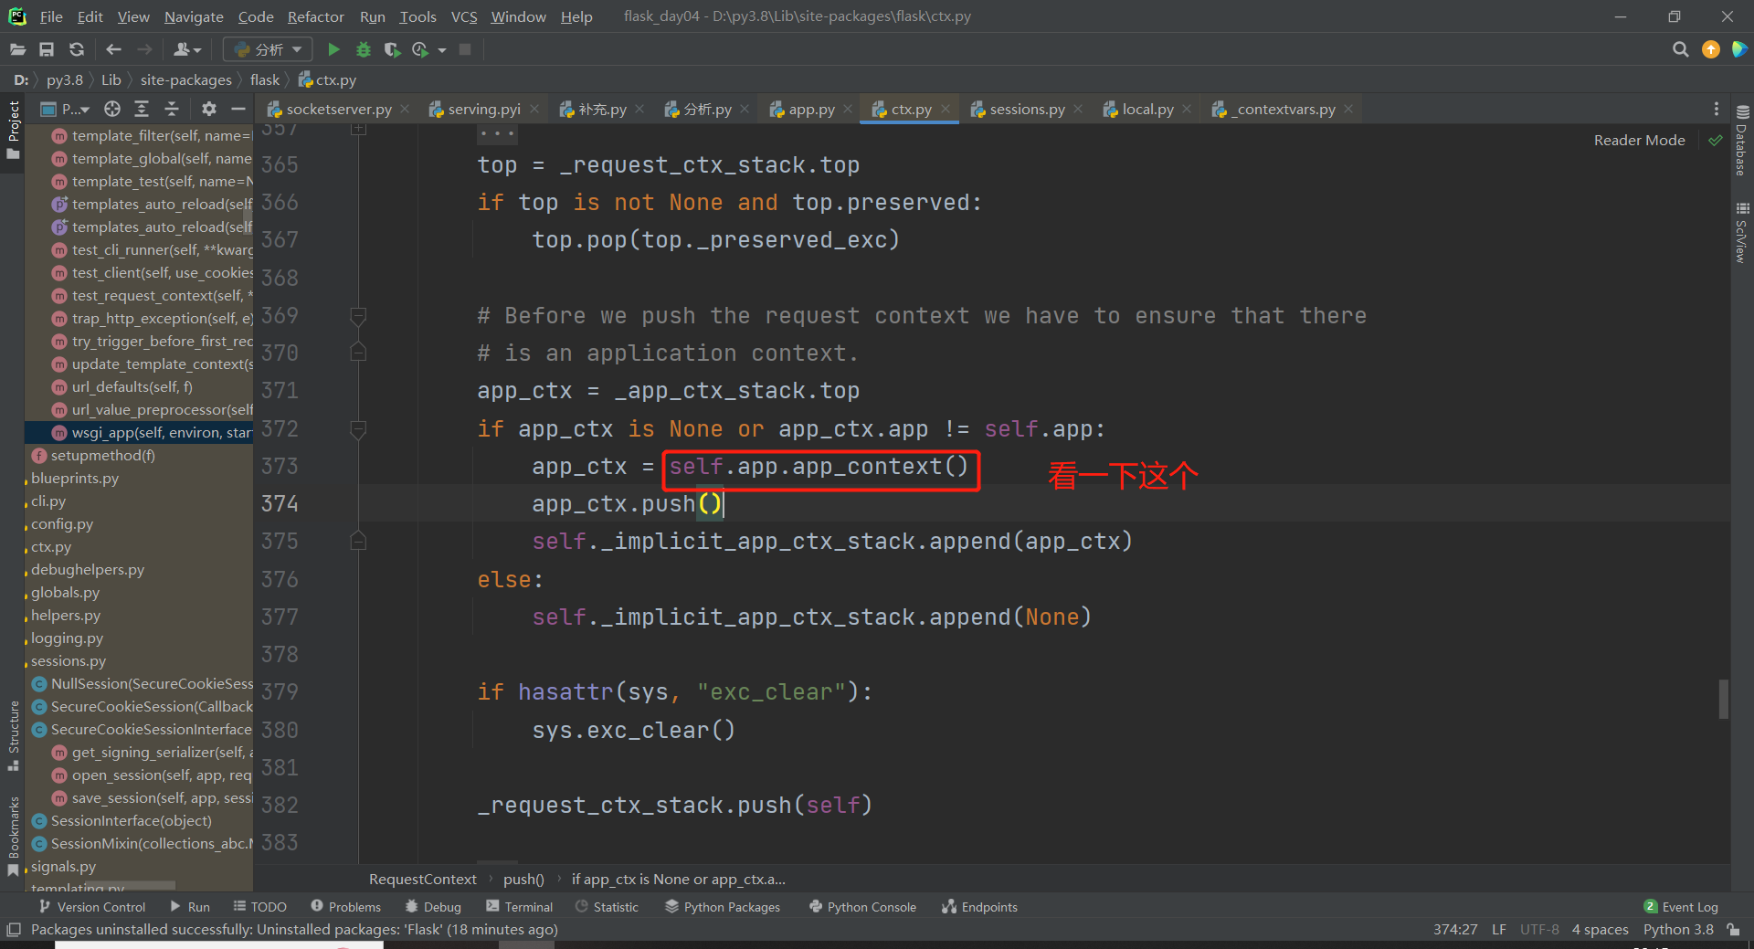
Task: Click the Profile run icon in the toolbar
Action: pyautogui.click(x=421, y=49)
